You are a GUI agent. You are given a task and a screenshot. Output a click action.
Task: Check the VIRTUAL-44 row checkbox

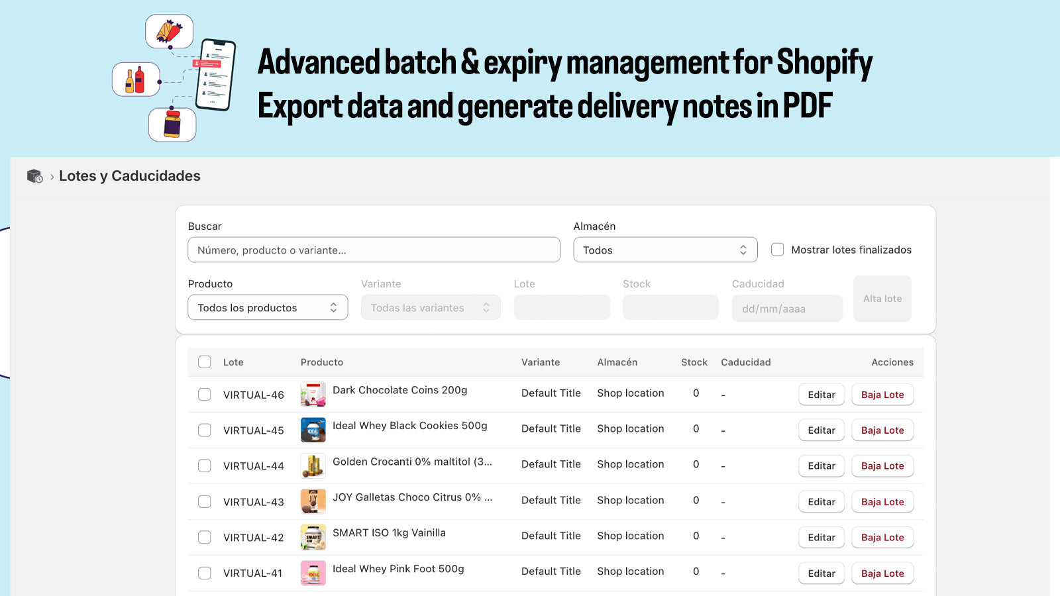[x=205, y=466]
